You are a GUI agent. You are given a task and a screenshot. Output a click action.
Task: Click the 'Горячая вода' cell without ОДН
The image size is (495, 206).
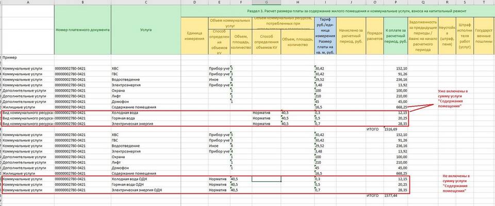click(146, 118)
